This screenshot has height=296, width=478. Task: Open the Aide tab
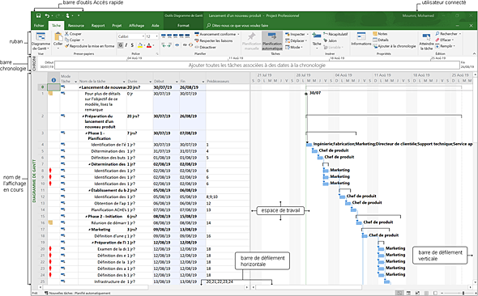tap(156, 26)
